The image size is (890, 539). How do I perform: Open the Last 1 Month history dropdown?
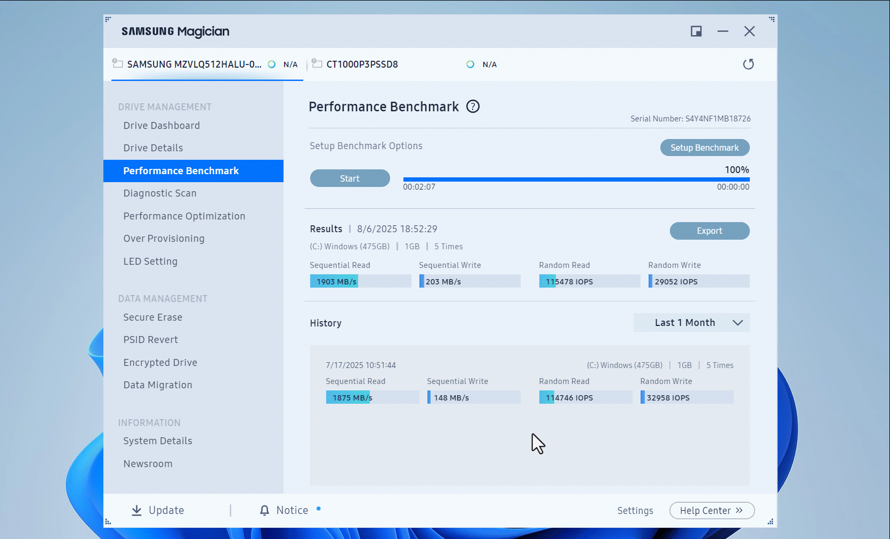tap(691, 322)
